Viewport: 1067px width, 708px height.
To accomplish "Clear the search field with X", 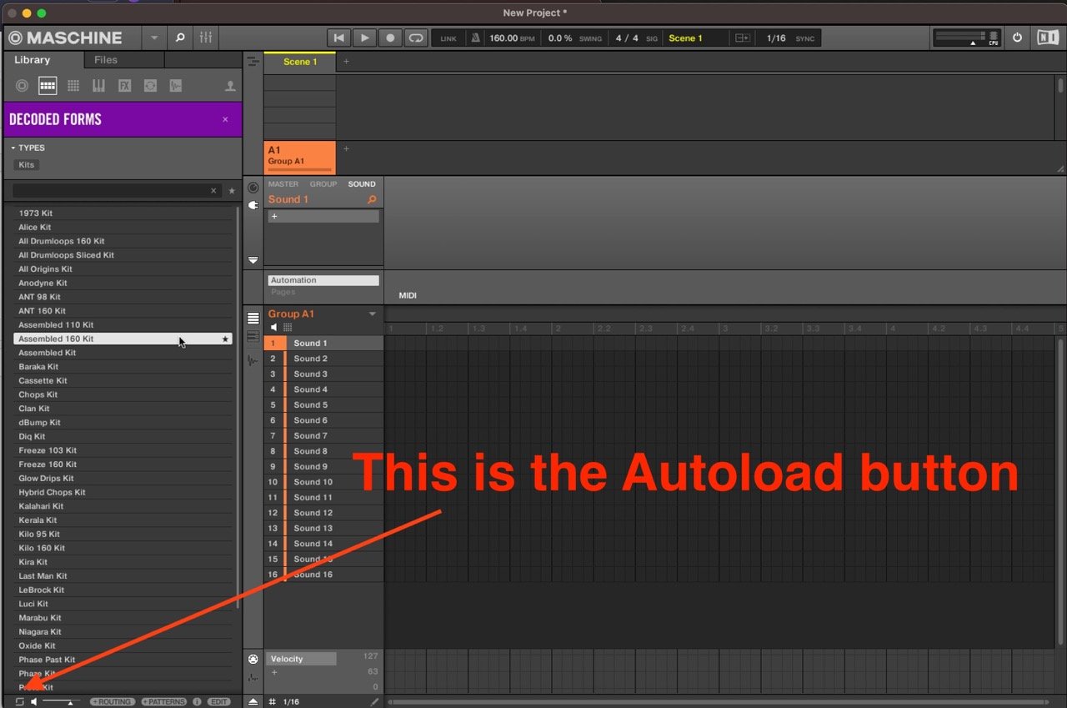I will click(x=213, y=191).
